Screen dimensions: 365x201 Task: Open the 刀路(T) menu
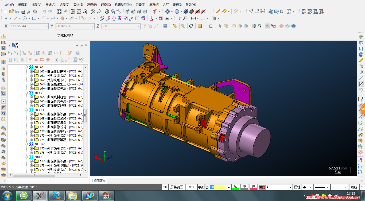[140, 5]
